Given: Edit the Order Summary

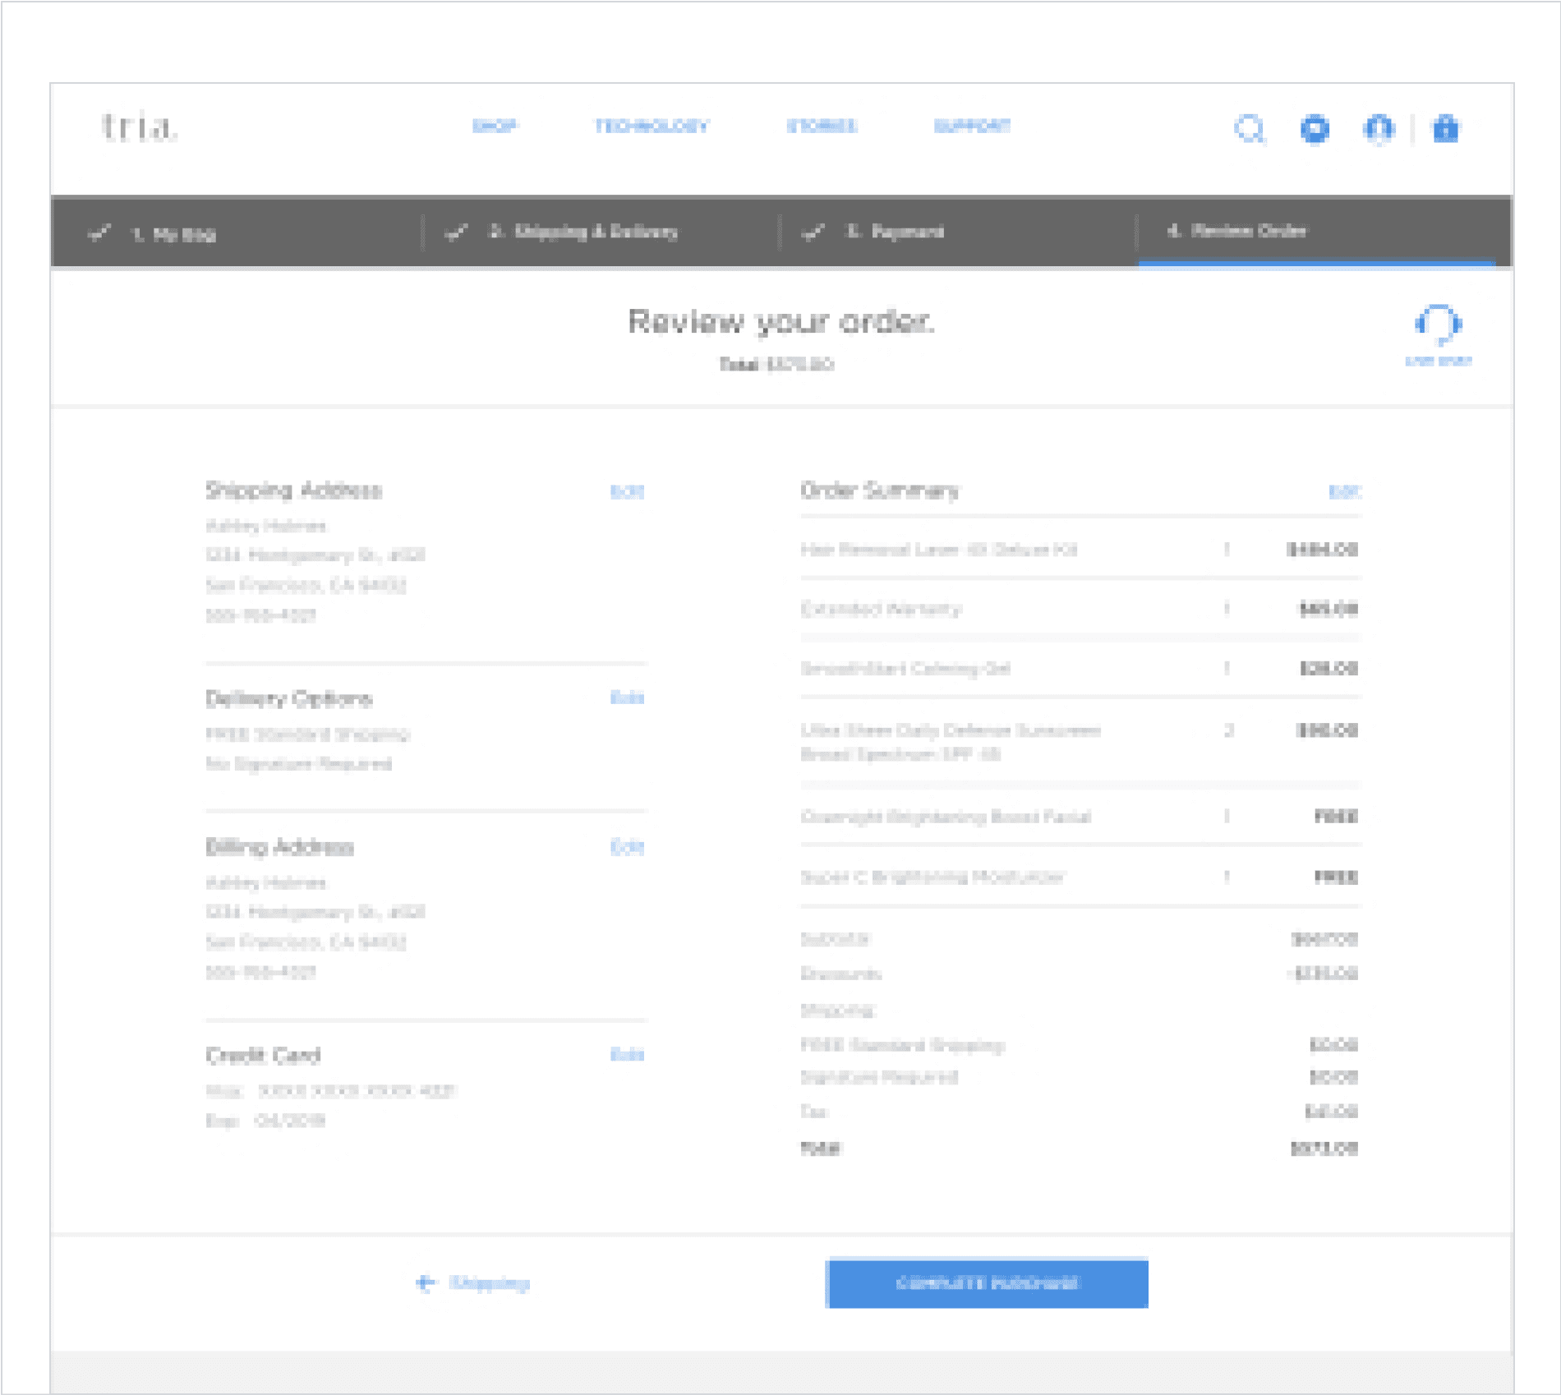Looking at the screenshot, I should 1344,491.
